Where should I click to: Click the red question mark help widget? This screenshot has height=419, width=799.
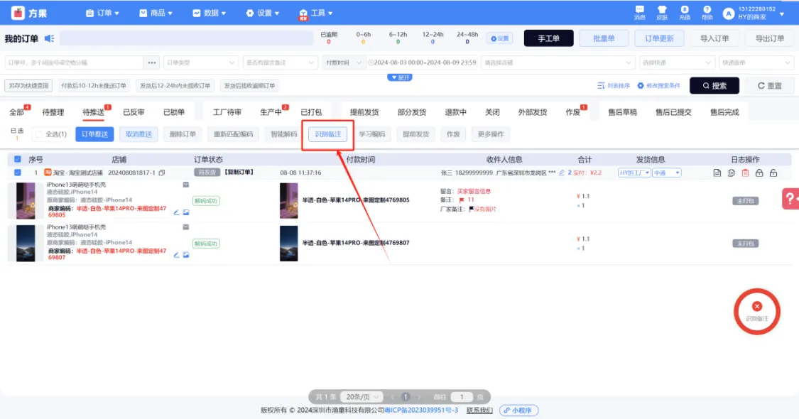tap(790, 199)
